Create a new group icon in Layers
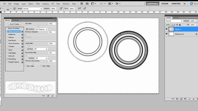This screenshot has height=111, width=198. [189, 99]
